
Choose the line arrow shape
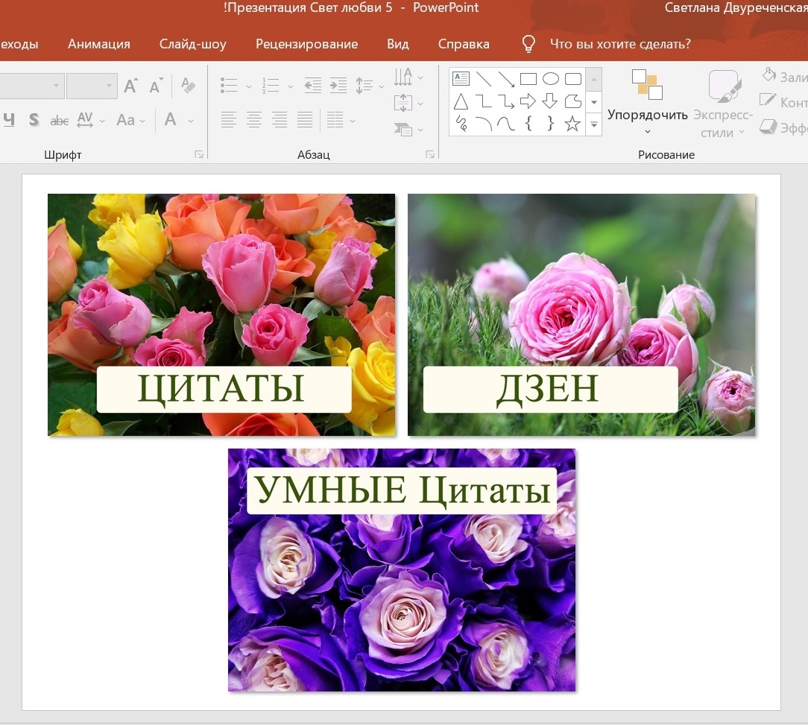506,79
